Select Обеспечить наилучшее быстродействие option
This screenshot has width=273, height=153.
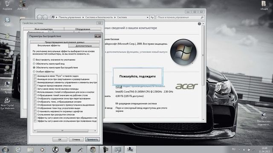pyautogui.click(x=34, y=68)
